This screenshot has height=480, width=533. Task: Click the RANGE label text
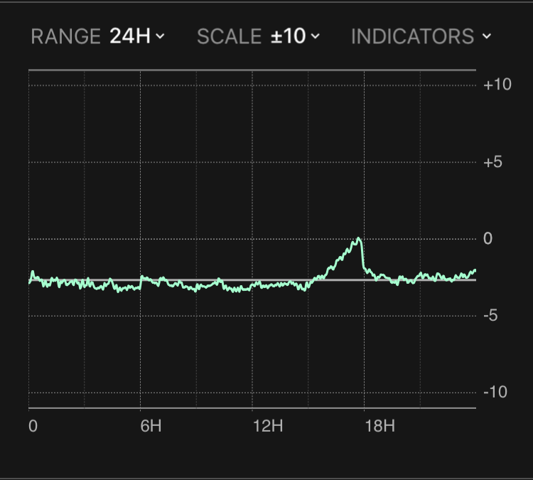[67, 36]
